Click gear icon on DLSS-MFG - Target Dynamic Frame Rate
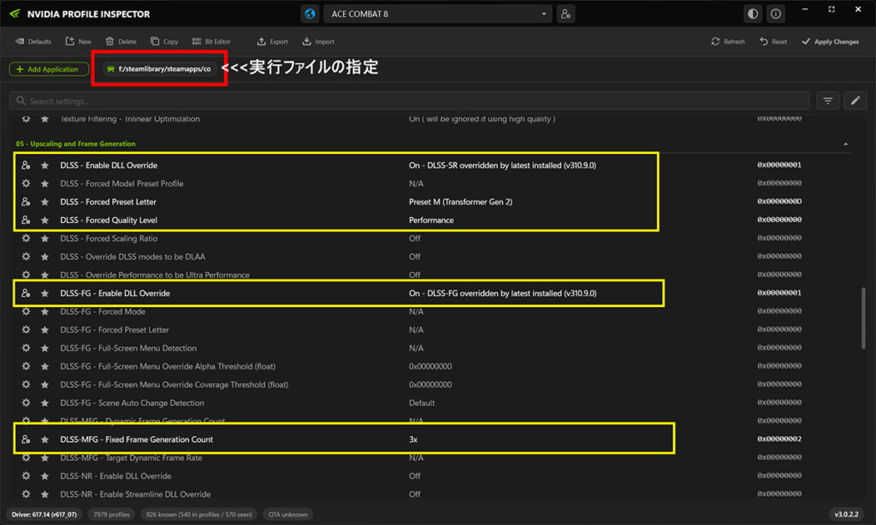 tap(26, 458)
